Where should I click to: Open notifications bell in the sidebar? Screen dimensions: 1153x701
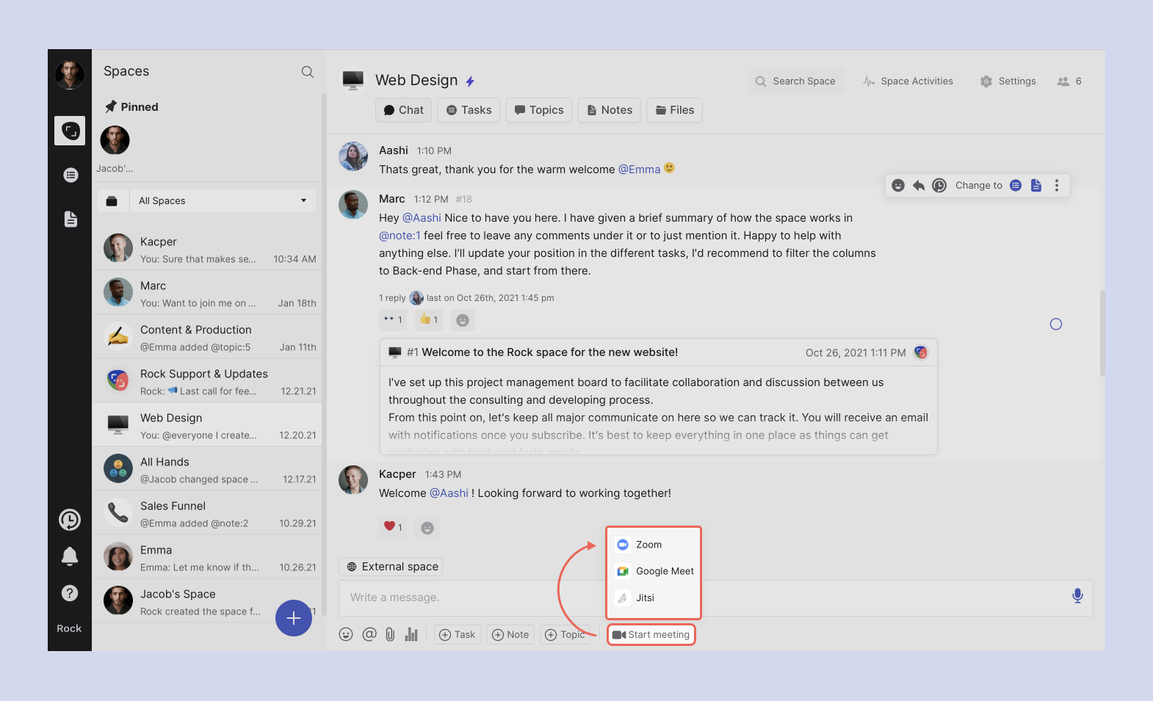coord(70,556)
